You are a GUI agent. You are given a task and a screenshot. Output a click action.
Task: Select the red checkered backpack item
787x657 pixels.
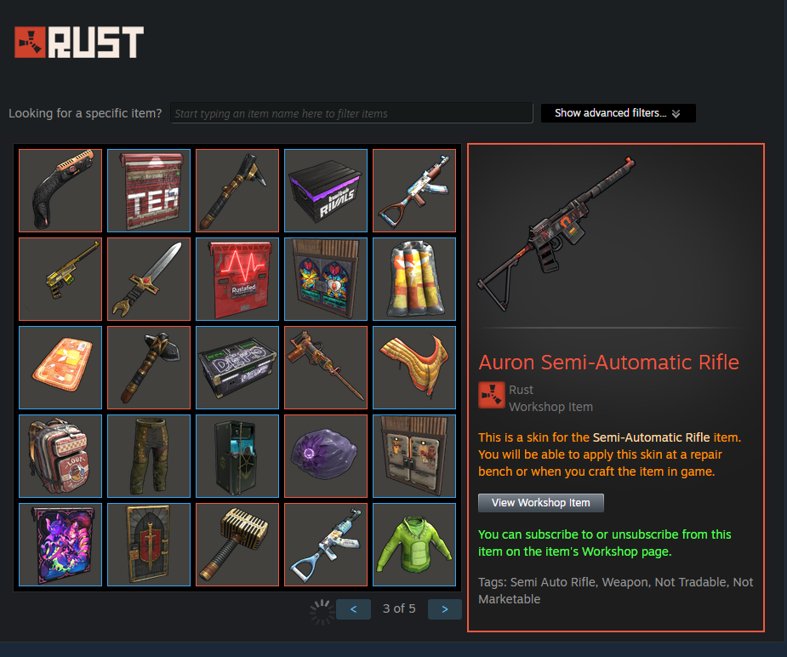coord(60,456)
